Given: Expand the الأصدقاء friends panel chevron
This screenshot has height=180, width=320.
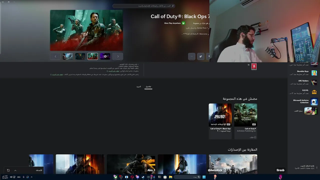Looking at the screenshot, I should tap(15, 170).
